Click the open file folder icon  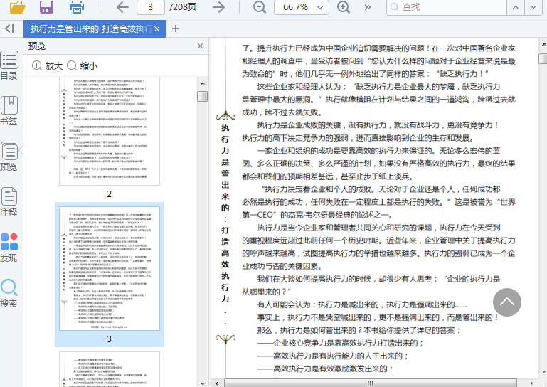click(x=17, y=7)
